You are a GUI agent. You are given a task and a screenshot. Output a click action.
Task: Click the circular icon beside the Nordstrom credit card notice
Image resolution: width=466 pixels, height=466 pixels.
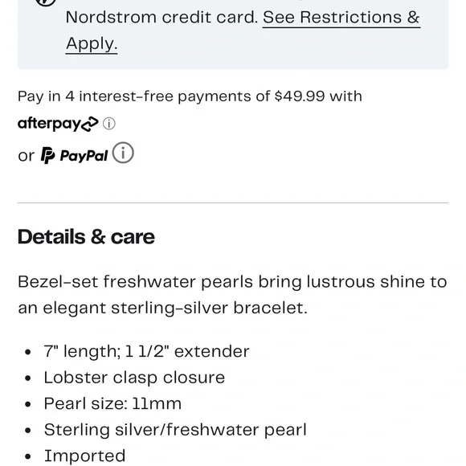point(46,2)
